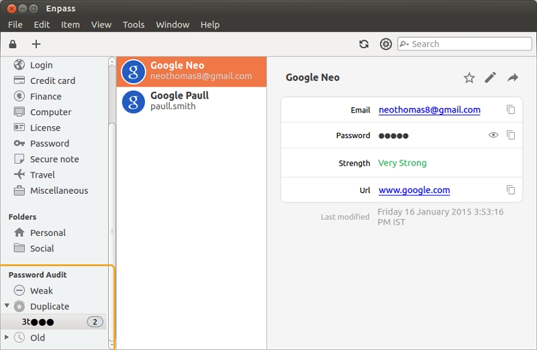Open the Tools menu
Viewport: 537px width, 350px height.
click(134, 25)
